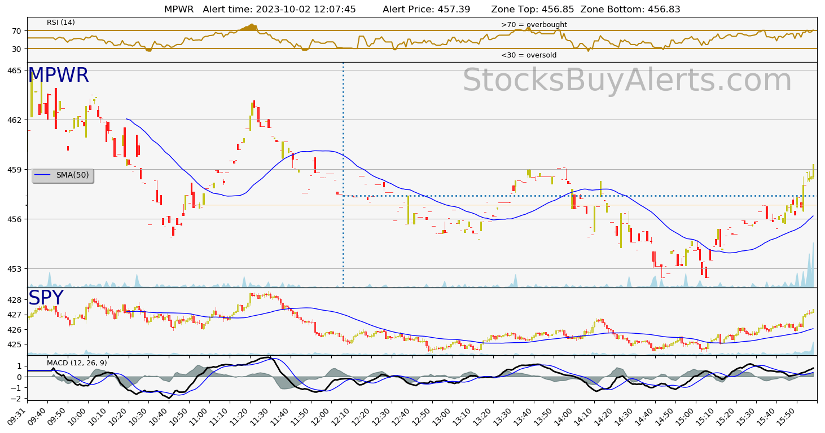The height and width of the screenshot is (433, 825).
Task: Click the RSI (14) label
Action: click(61, 23)
